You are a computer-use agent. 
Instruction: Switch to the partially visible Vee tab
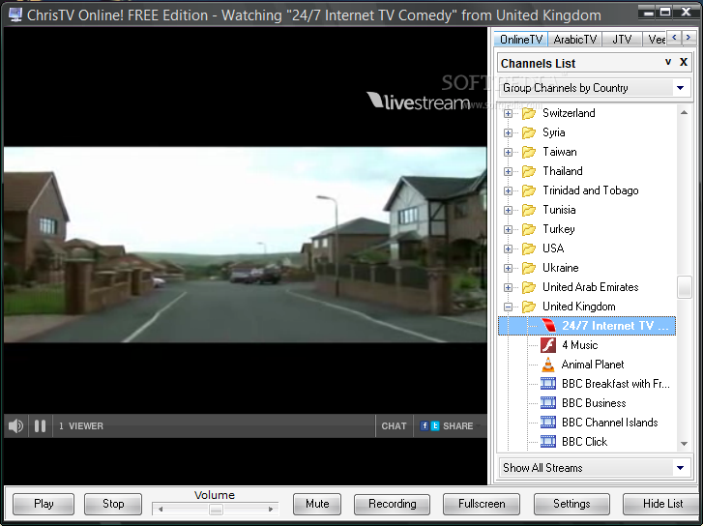coord(655,40)
